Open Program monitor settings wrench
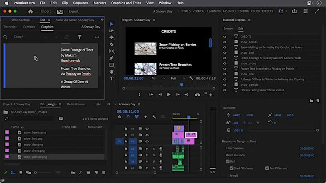Screen dimensions: 326x183 (192, 78)
